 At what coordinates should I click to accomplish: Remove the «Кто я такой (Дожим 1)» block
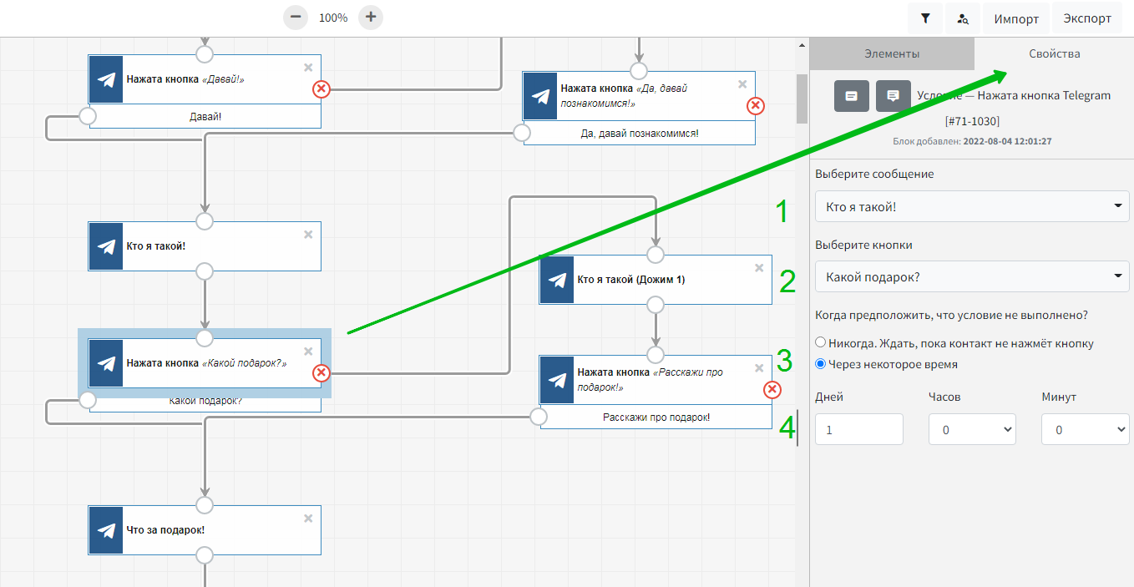tap(759, 268)
